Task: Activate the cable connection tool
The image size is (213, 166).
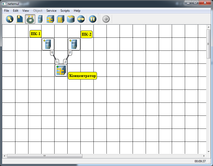Action: [30, 19]
